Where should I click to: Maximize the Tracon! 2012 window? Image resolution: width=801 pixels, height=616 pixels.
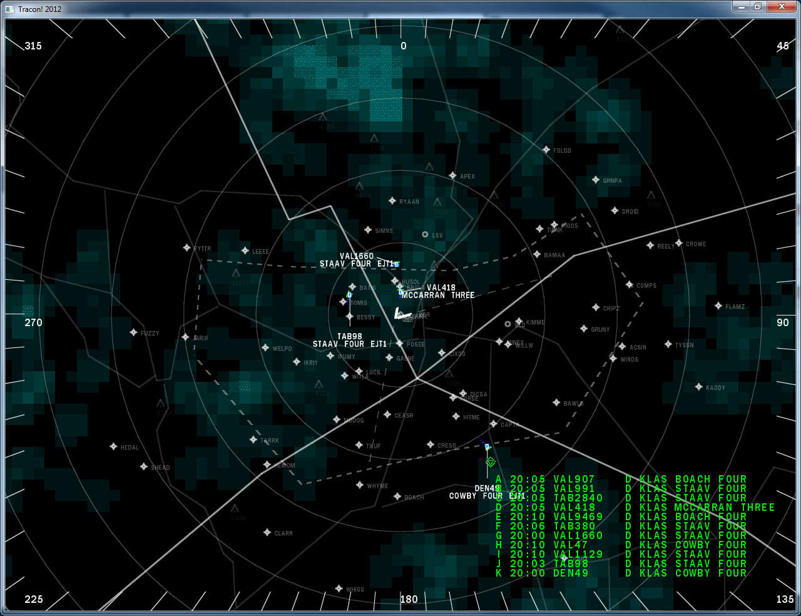click(757, 7)
